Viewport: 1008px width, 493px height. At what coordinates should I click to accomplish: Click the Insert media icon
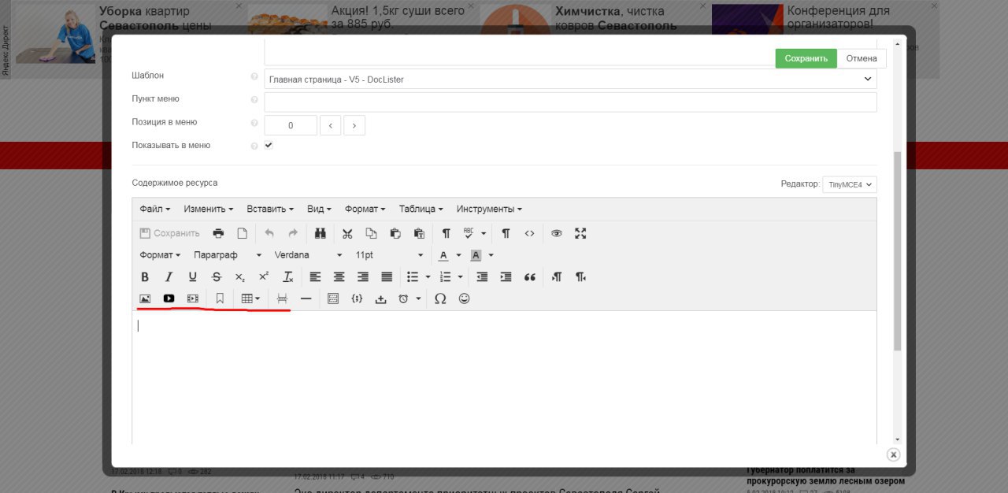[192, 298]
